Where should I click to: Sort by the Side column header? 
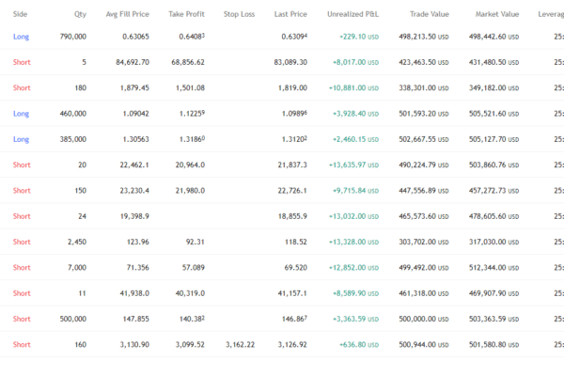tap(20, 14)
